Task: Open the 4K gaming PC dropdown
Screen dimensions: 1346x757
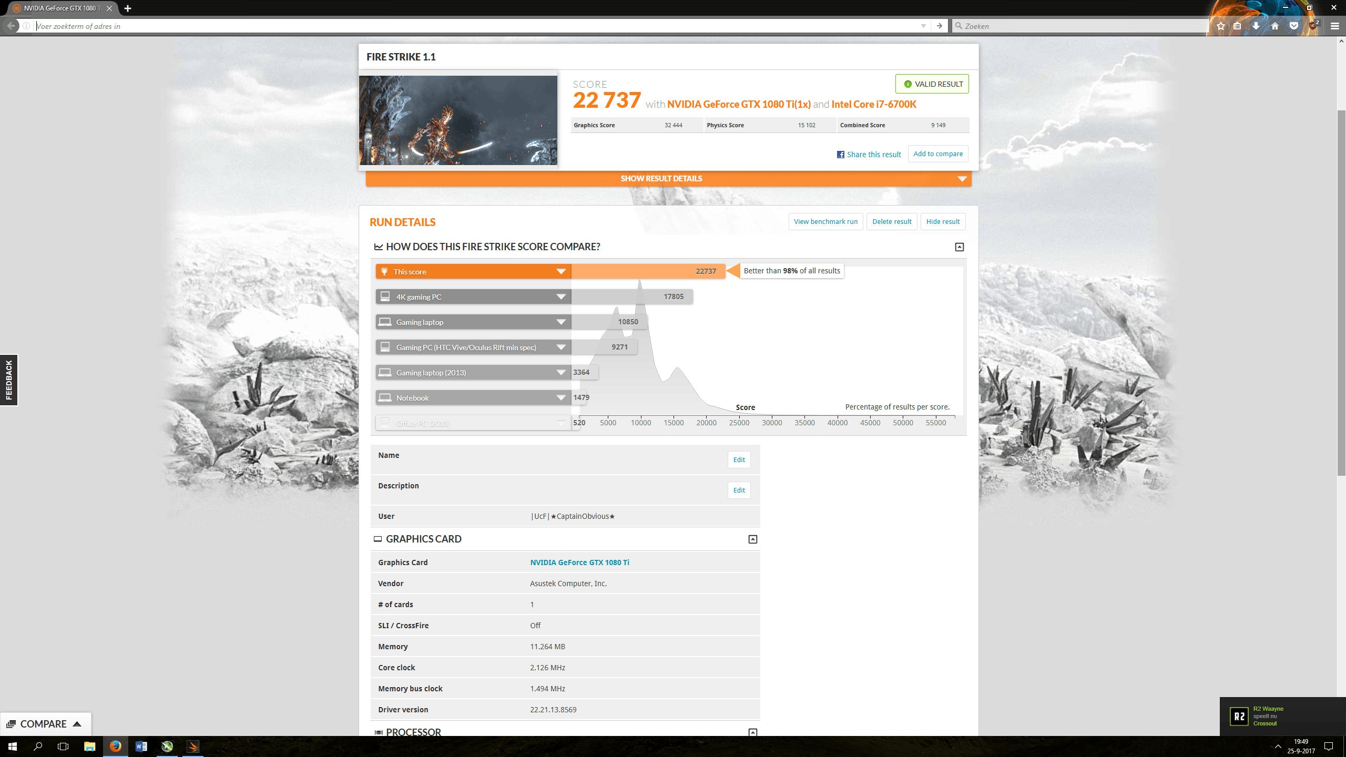Action: (561, 297)
